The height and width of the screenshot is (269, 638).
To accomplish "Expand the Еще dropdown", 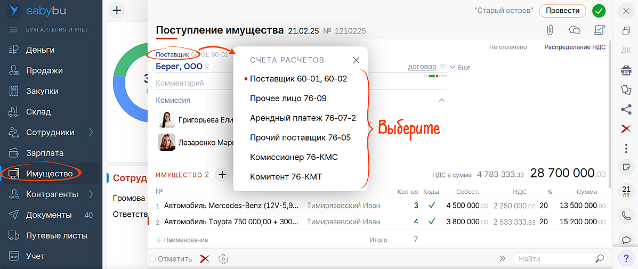I will 460,68.
